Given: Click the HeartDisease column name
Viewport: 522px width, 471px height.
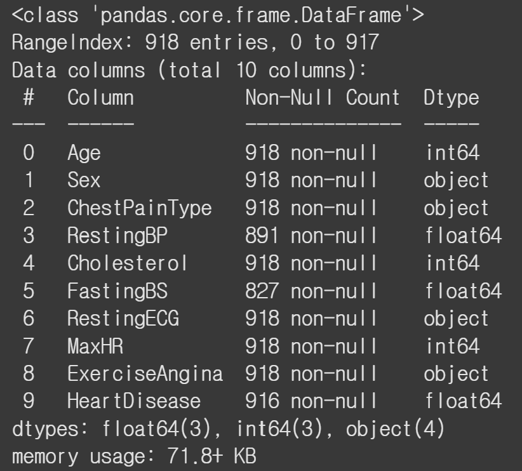Looking at the screenshot, I should [x=134, y=401].
